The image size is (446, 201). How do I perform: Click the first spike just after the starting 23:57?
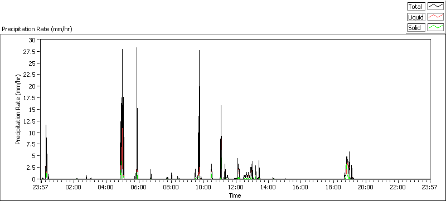coord(46,152)
